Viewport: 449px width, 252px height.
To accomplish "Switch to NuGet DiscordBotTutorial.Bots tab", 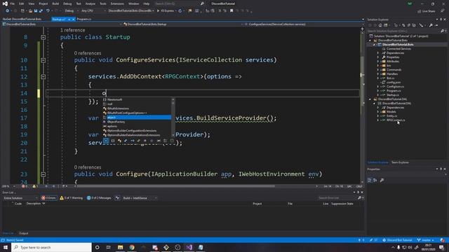I will [x=22, y=19].
